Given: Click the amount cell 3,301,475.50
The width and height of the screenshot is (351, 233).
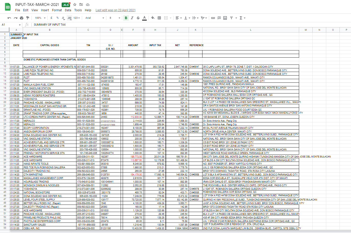Looking at the screenshot, I should [133, 67].
